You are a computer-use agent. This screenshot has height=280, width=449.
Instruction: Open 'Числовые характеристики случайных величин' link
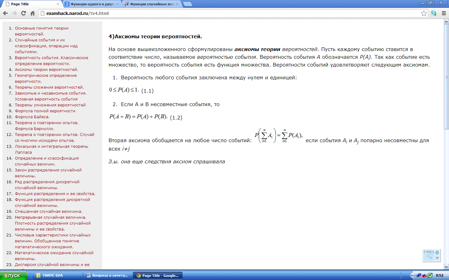(x=53, y=241)
